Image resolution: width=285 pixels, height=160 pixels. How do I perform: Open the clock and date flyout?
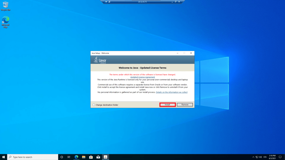pos(273,157)
